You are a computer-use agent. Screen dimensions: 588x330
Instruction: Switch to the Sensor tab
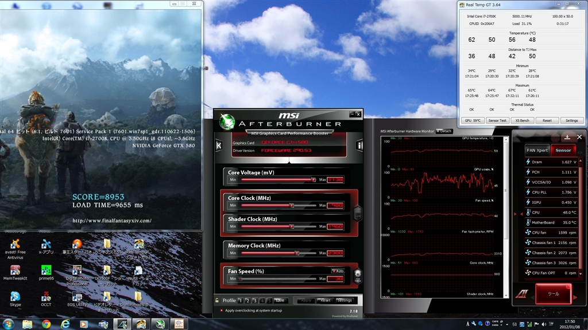(563, 150)
